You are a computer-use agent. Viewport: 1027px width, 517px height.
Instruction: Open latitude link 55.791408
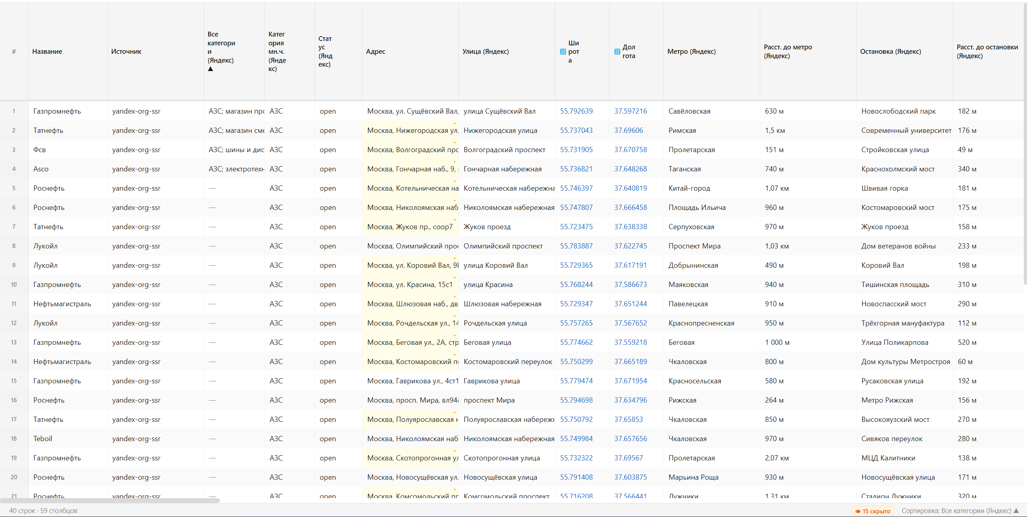[x=576, y=477]
